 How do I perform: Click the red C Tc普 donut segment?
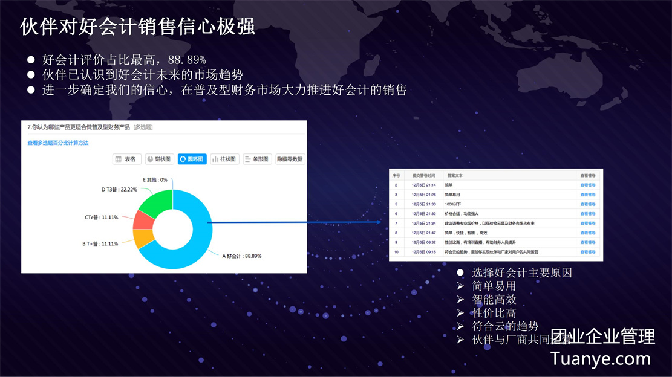pyautogui.click(x=143, y=221)
